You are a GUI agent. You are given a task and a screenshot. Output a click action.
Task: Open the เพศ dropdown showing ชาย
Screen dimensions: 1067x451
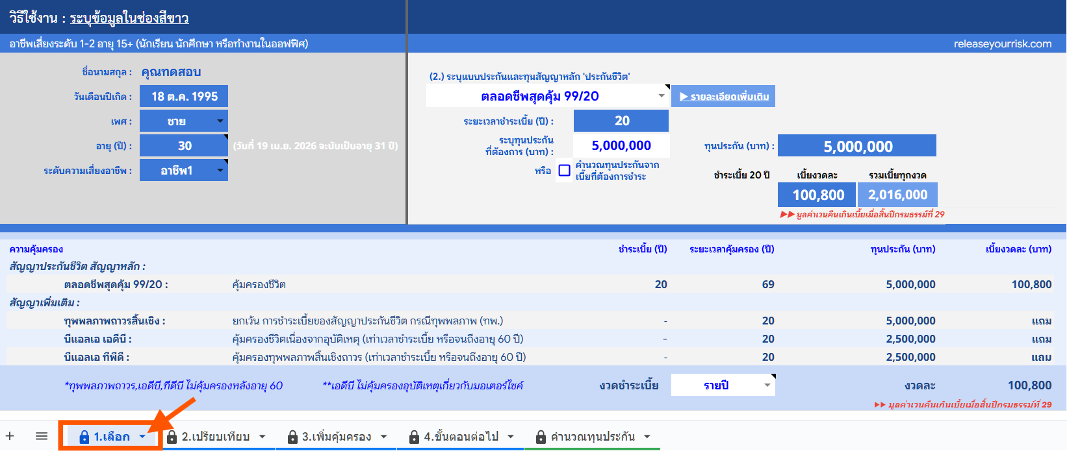[220, 121]
